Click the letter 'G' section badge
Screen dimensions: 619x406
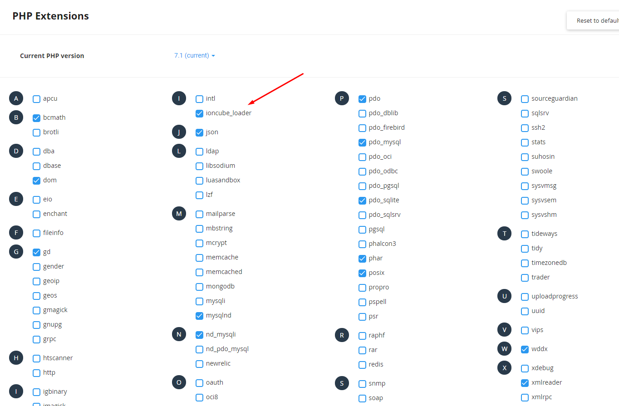point(16,251)
